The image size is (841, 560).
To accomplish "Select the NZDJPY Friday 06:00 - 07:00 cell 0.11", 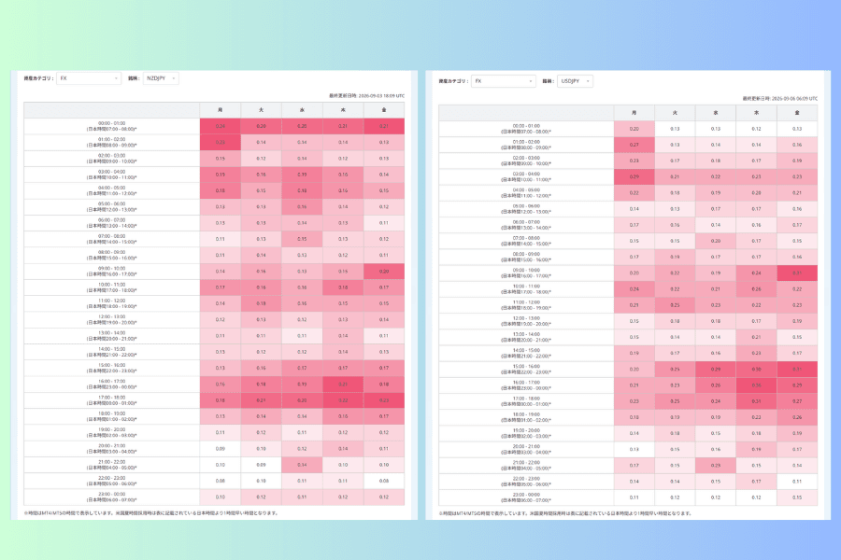I will coord(384,223).
